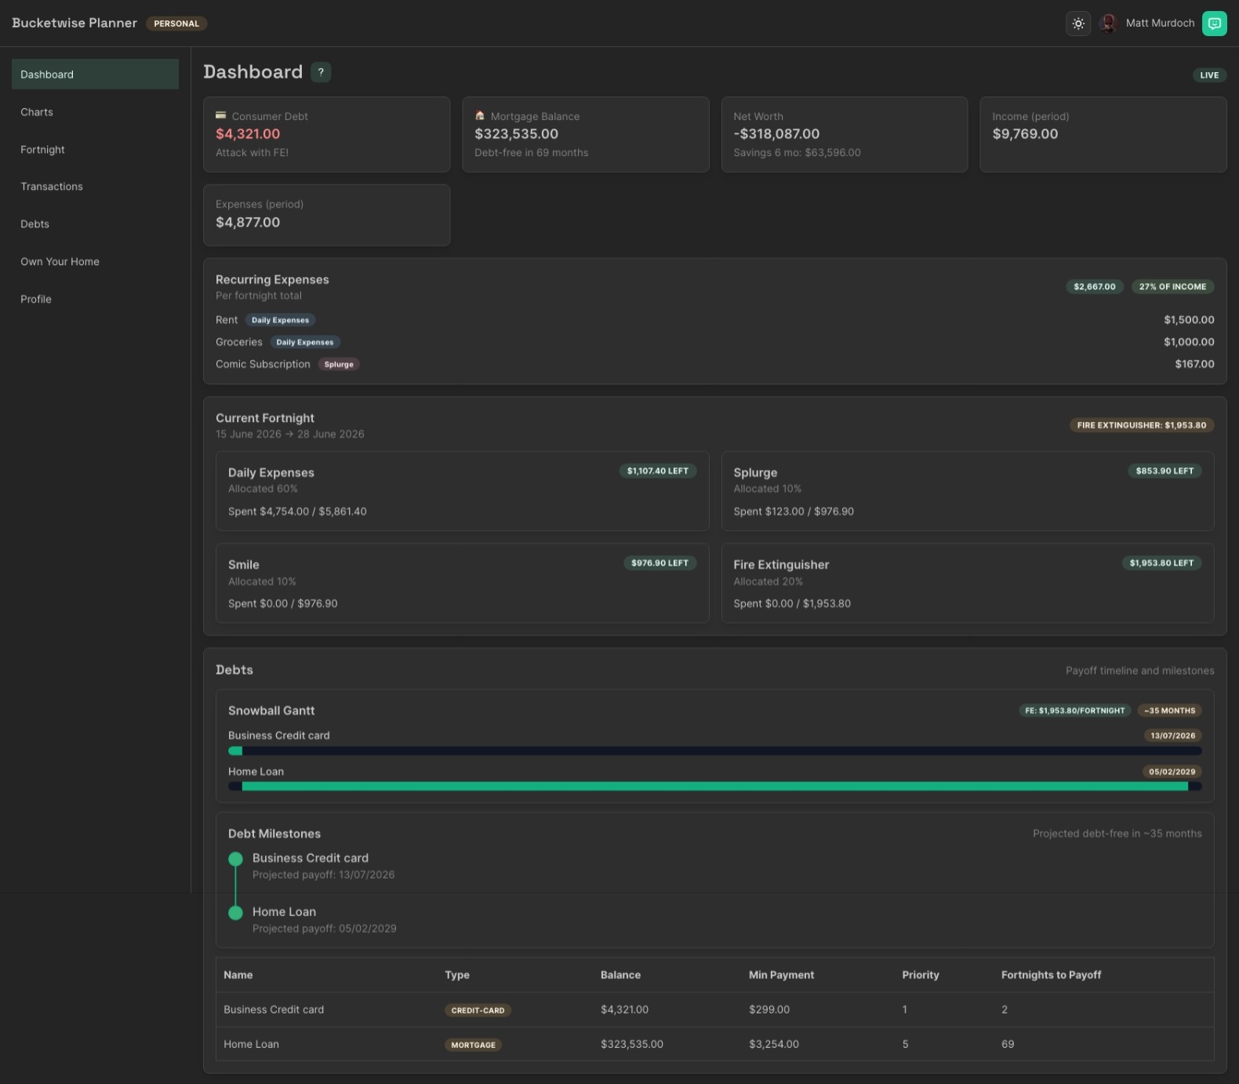Viewport: 1239px width, 1084px height.
Task: Open the Profile page
Action: [x=95, y=300]
